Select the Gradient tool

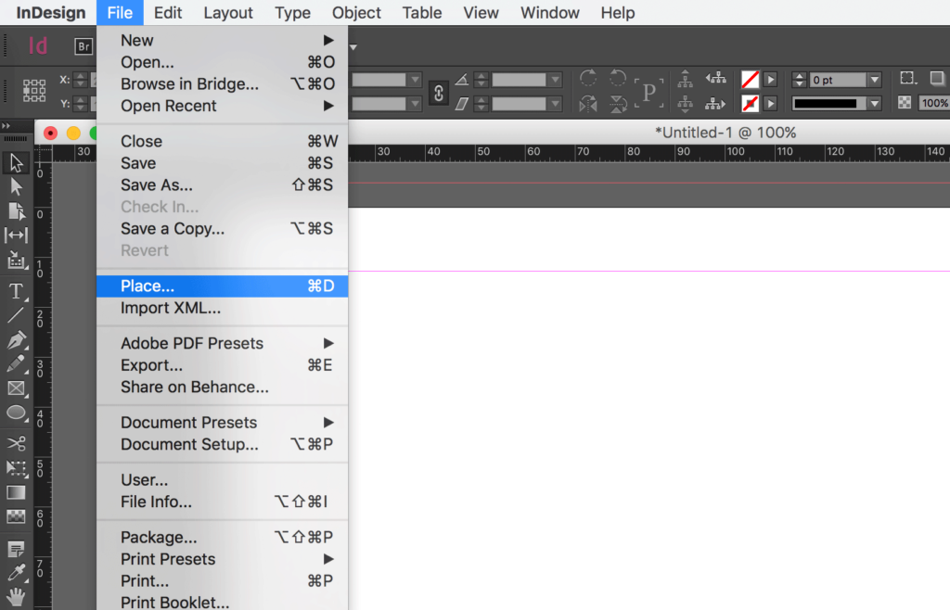15,492
